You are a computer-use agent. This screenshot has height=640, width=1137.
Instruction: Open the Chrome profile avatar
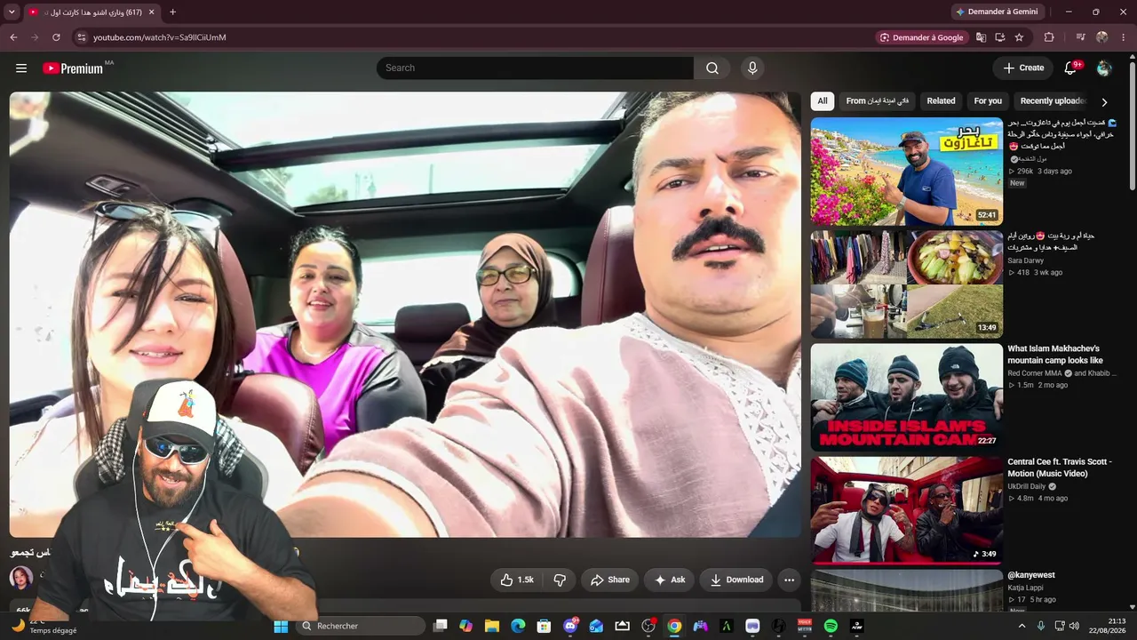[1102, 37]
